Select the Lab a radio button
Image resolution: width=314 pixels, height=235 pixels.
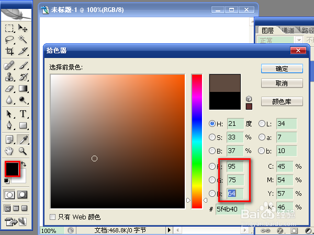pyautogui.click(x=262, y=137)
